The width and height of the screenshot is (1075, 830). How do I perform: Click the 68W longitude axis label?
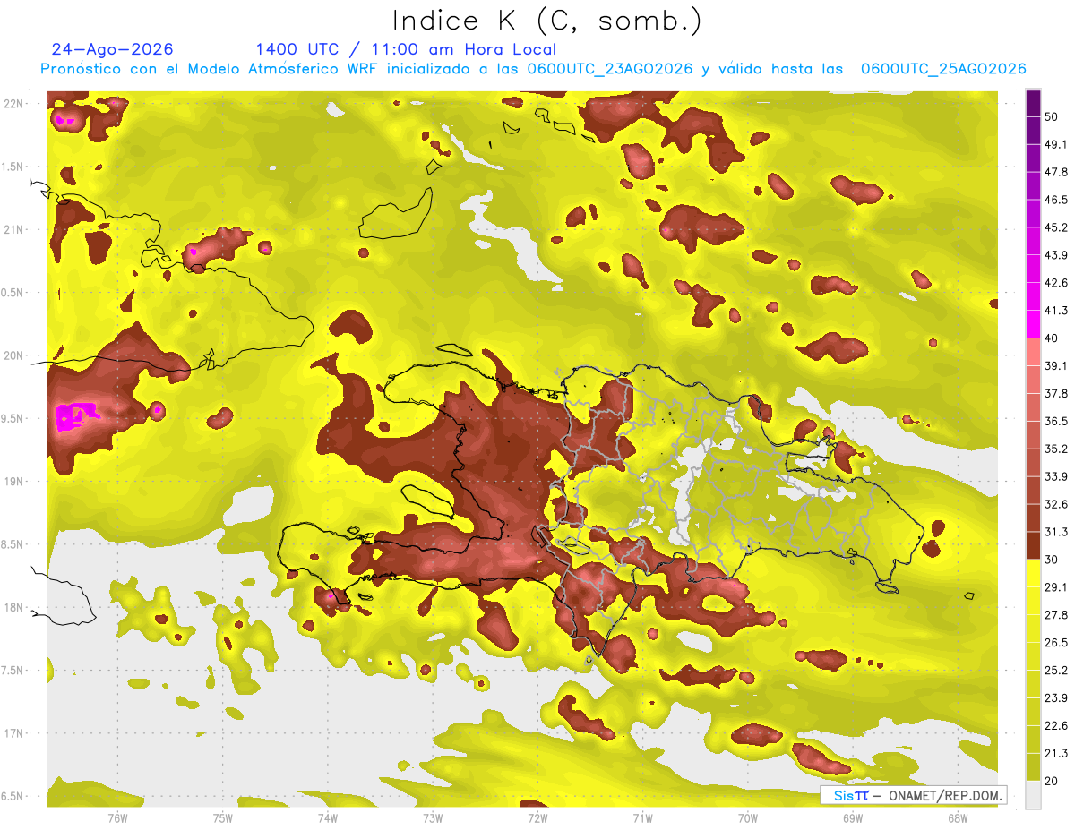(958, 817)
